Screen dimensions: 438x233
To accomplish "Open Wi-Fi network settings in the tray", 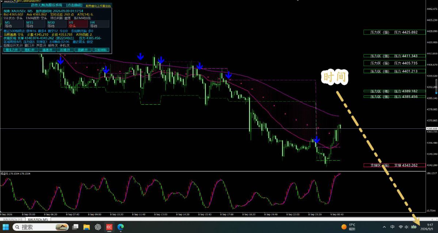I will (401, 227).
